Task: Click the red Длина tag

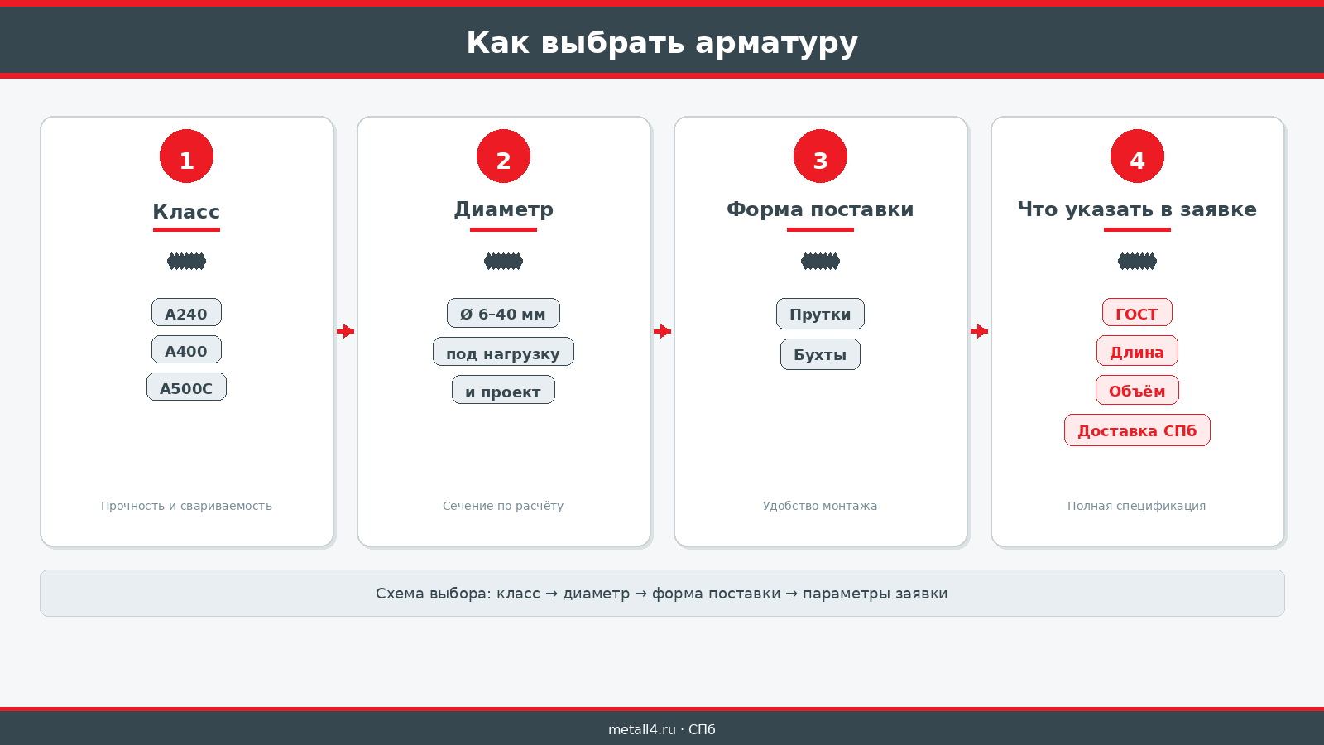Action: click(x=1137, y=351)
